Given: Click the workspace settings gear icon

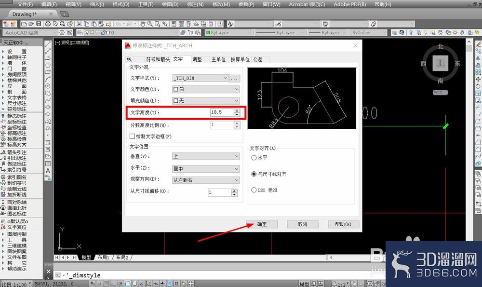Looking at the screenshot, I should (x=62, y=32).
